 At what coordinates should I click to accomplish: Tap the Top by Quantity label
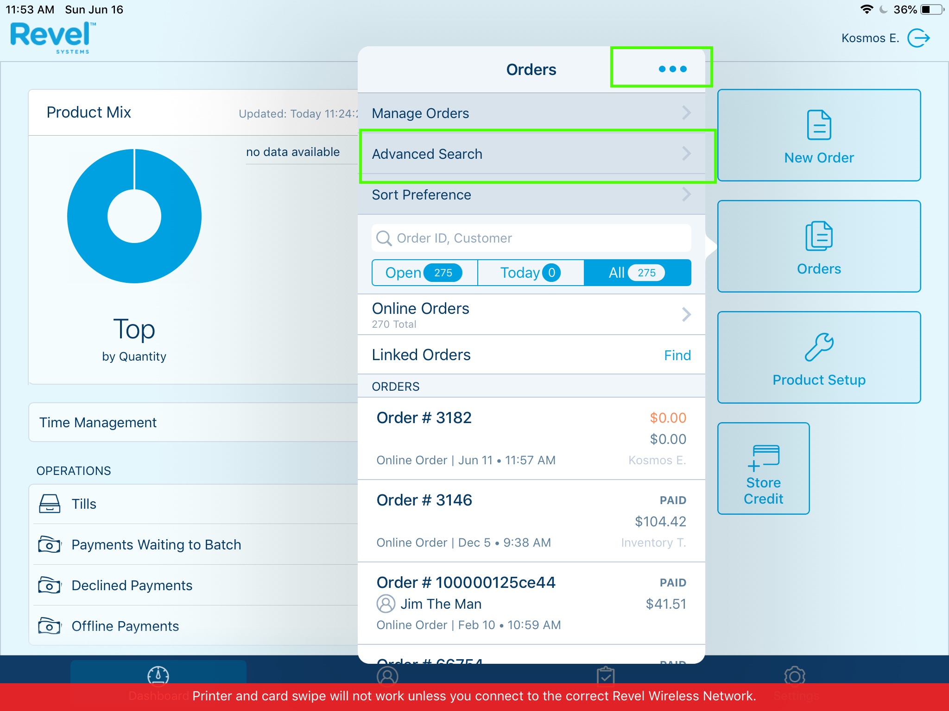134,340
